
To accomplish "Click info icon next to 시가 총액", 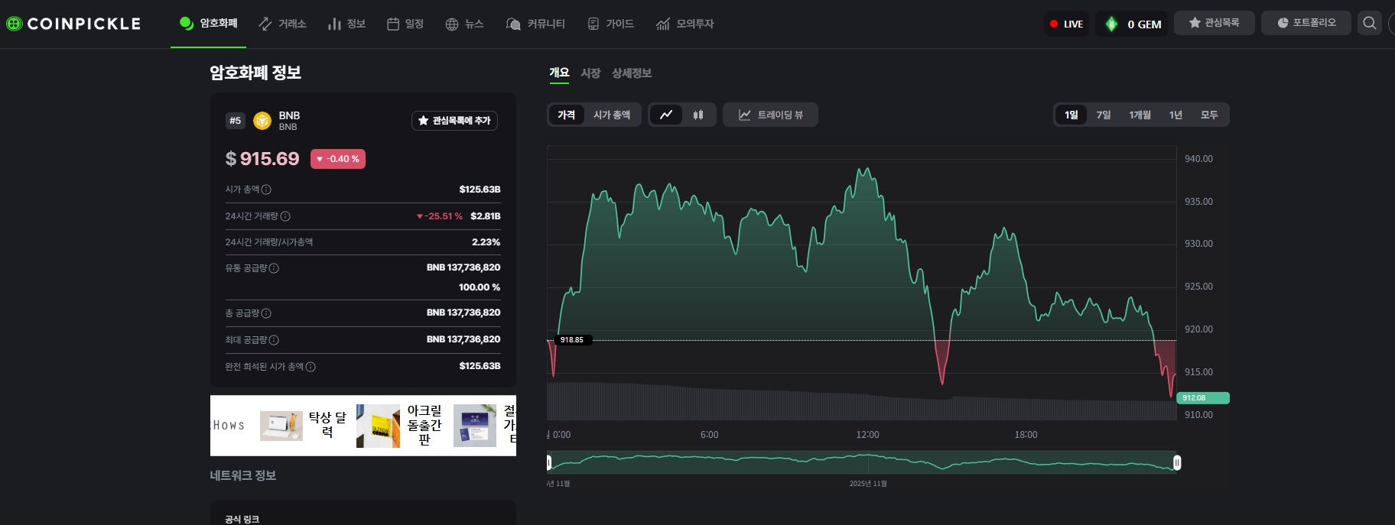I will pyautogui.click(x=266, y=190).
